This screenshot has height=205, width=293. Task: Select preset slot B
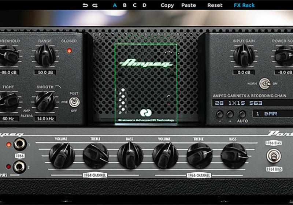pyautogui.click(x=125, y=5)
